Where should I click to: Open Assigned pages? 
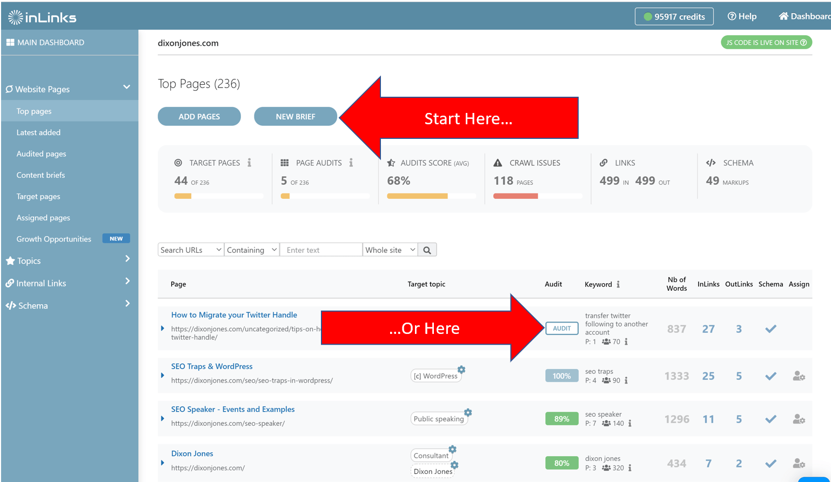(43, 218)
